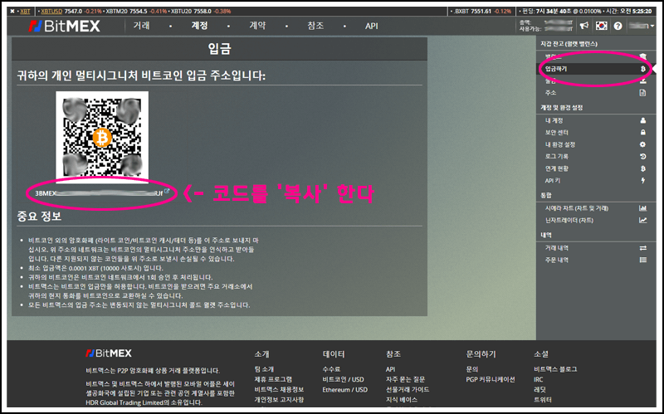Open 트위터 footer link

click(x=543, y=400)
